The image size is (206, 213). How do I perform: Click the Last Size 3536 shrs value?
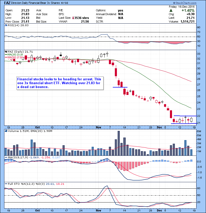(x=82, y=18)
